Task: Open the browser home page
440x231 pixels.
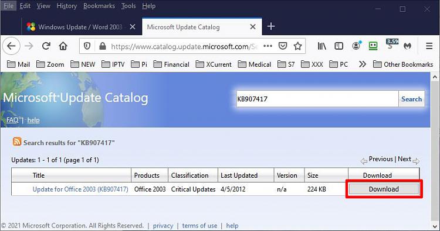Action: coord(63,46)
